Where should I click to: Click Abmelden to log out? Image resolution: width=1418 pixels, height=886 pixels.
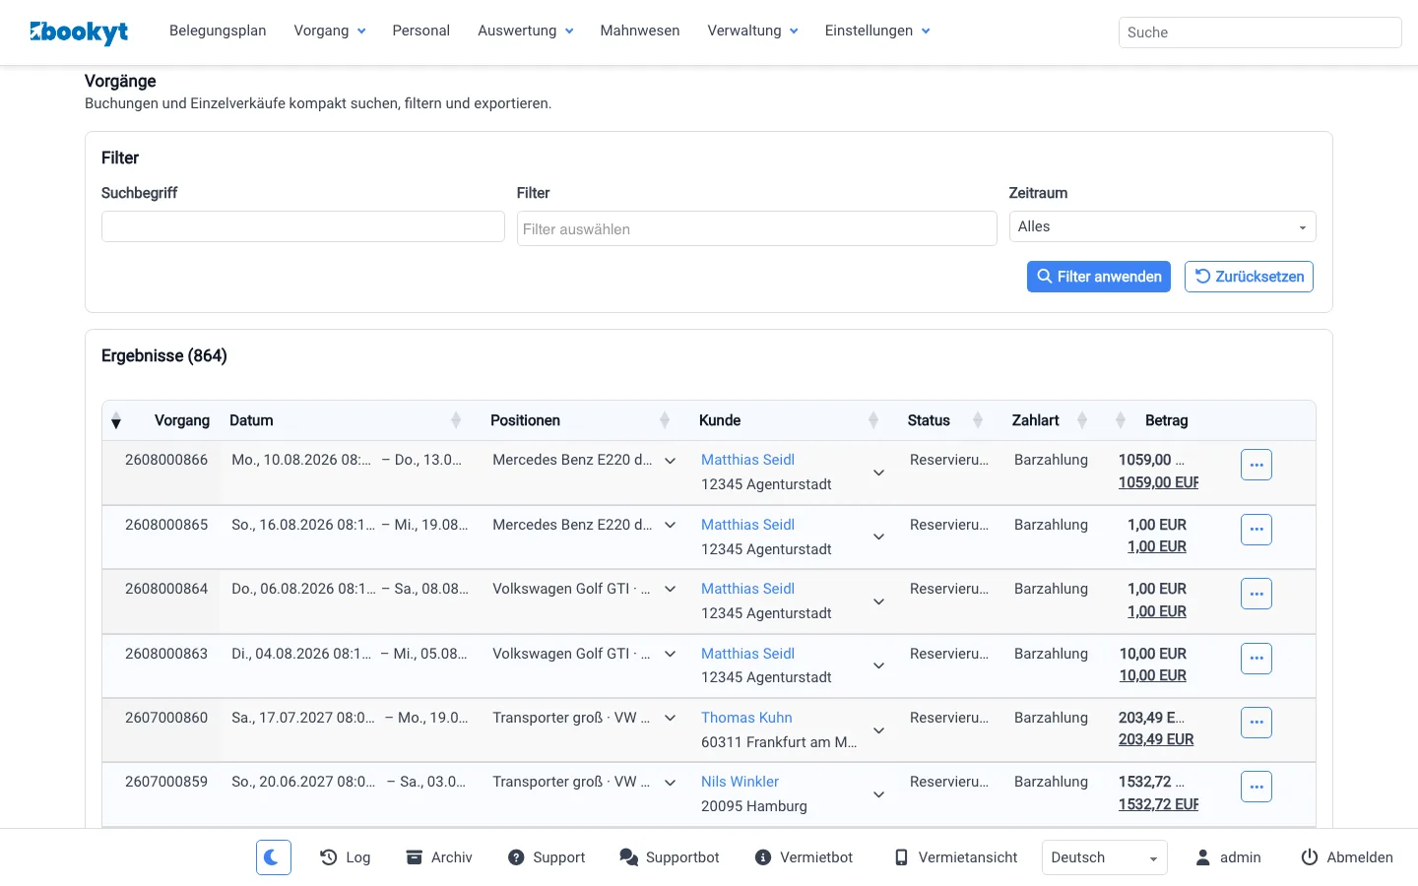pyautogui.click(x=1347, y=857)
